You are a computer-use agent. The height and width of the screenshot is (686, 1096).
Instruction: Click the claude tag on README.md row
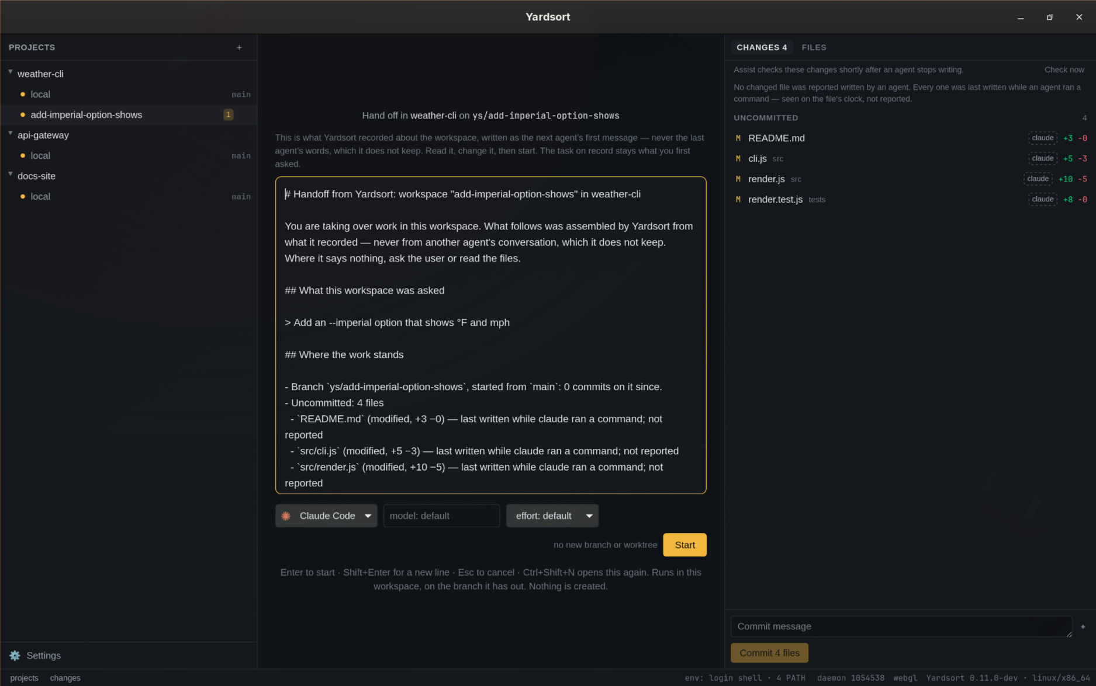click(1043, 138)
